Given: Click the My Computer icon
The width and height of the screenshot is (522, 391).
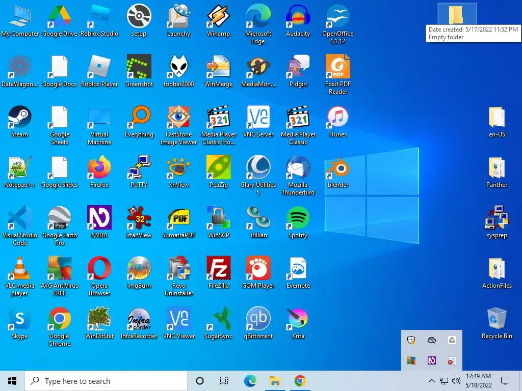Looking at the screenshot, I should tap(20, 20).
